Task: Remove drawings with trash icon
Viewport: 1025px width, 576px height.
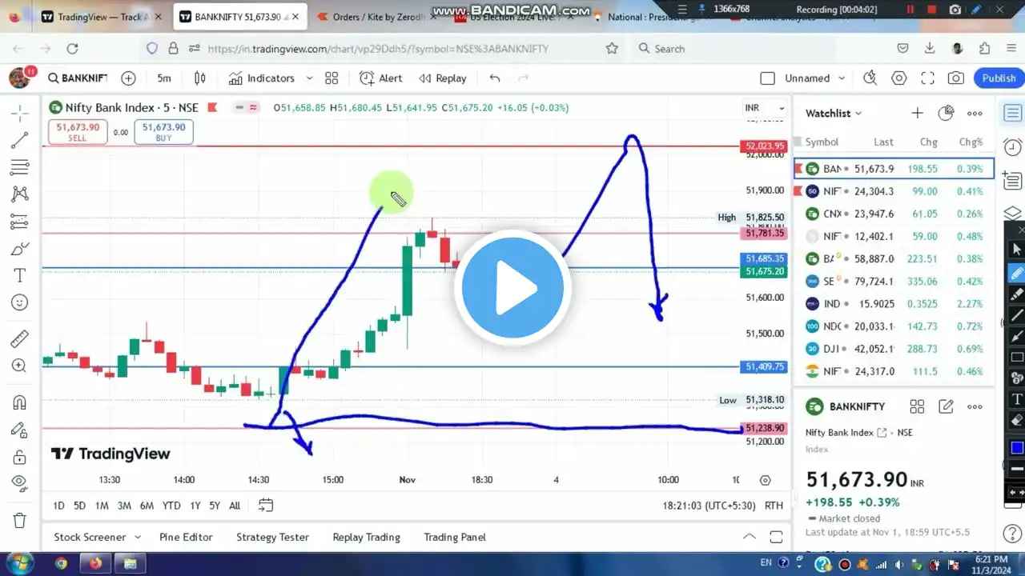Action: pos(20,520)
